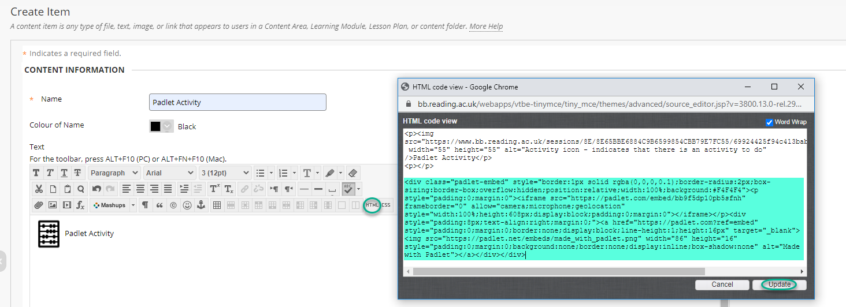Open the More Help link
This screenshot has width=846, height=307.
(486, 27)
